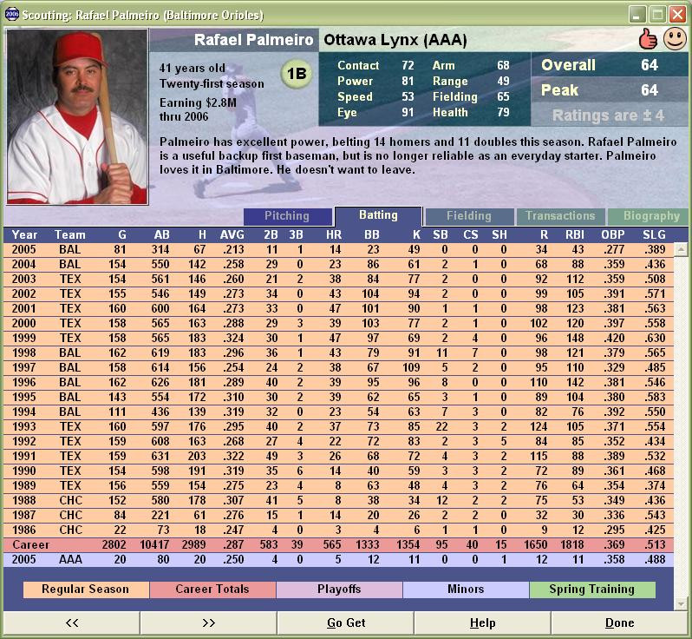Close the Scouting window
692x639 pixels.
677,15
